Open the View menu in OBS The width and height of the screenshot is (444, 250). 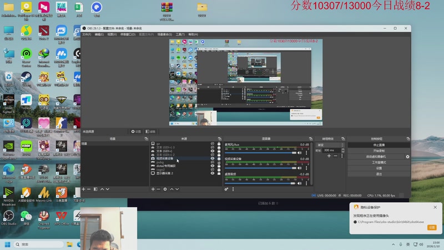pyautogui.click(x=112, y=34)
